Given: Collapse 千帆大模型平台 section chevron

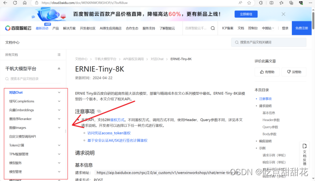Looking at the screenshot, I should 59,68.
